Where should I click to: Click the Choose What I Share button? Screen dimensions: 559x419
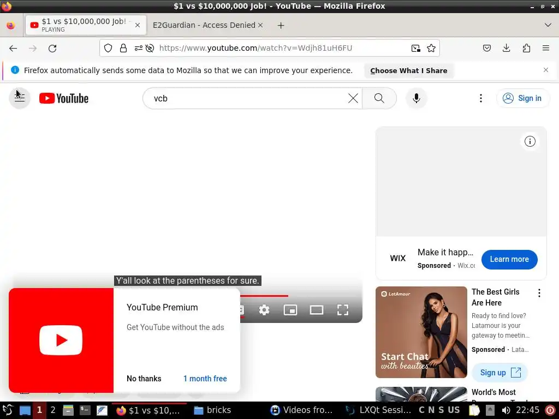tap(408, 70)
